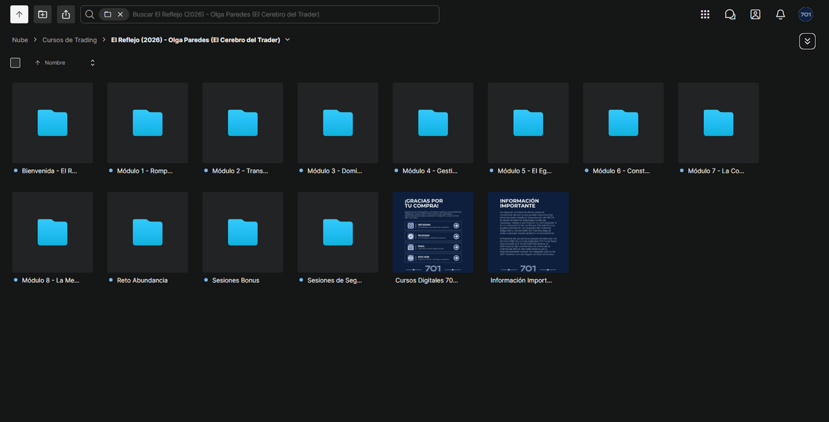
Task: Open the notifications bell
Action: [781, 15]
